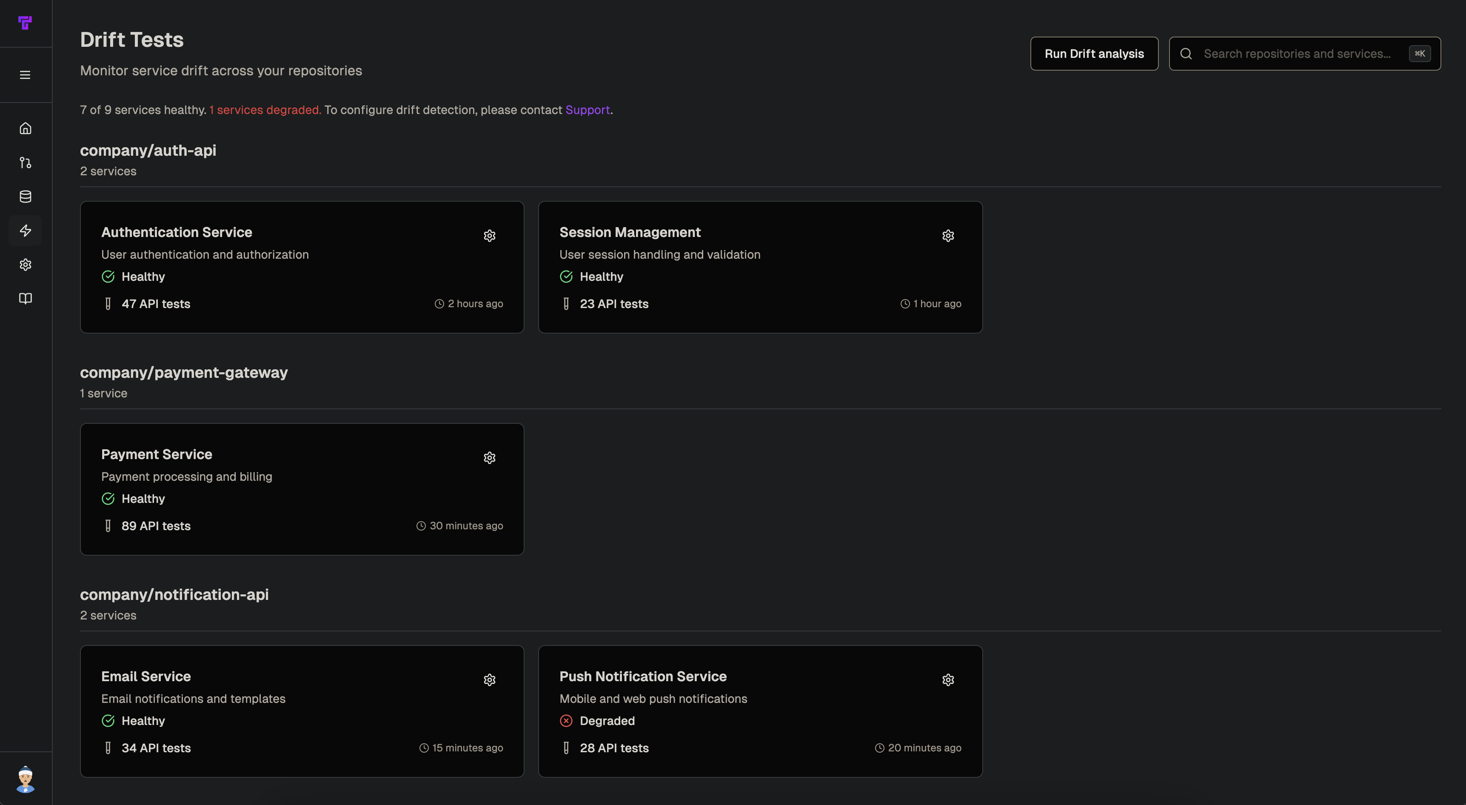Click the search magnifier icon
Viewport: 1466px width, 805px height.
click(1186, 53)
